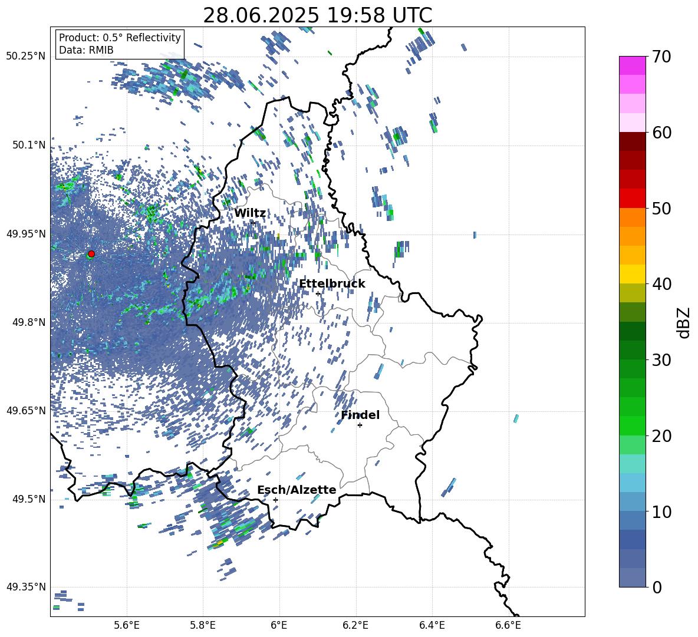This screenshot has height=637, width=698.
Task: Click the colorbar 10 tick label
Action: [661, 511]
